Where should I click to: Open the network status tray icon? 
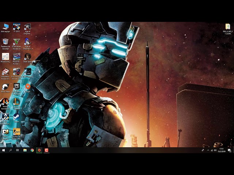coord(212,150)
